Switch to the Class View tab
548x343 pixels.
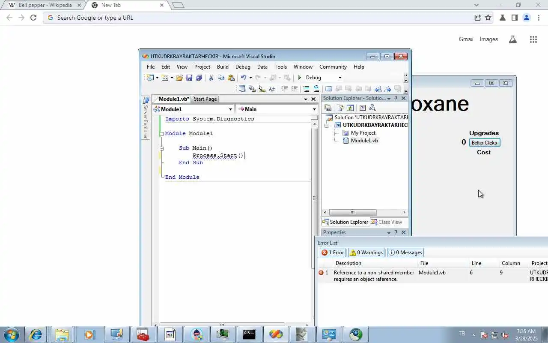(387, 222)
